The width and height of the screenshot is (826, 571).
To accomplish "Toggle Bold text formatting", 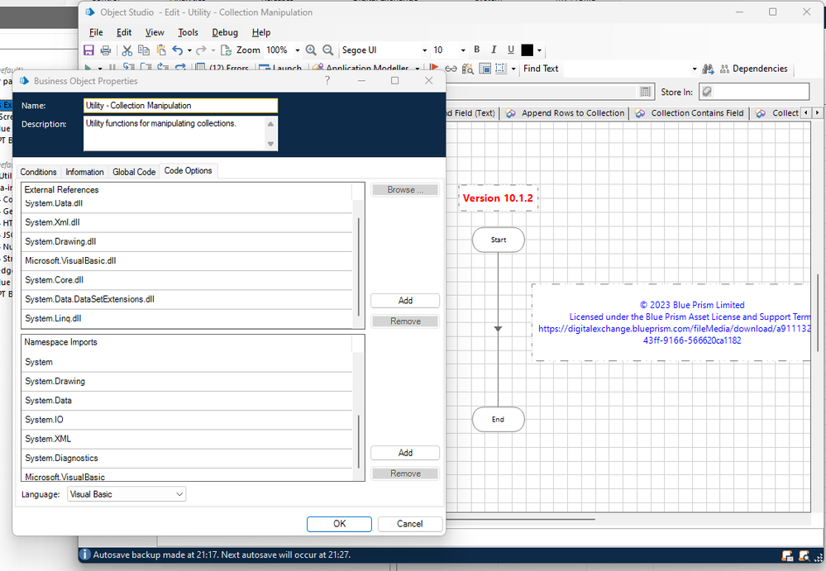I will [476, 50].
